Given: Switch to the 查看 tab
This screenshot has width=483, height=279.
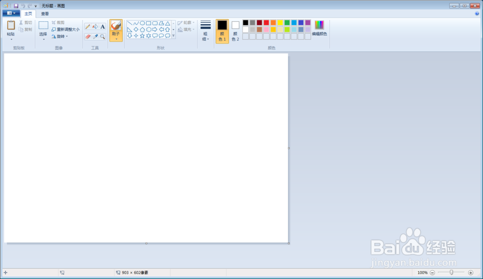Looking at the screenshot, I should 45,14.
